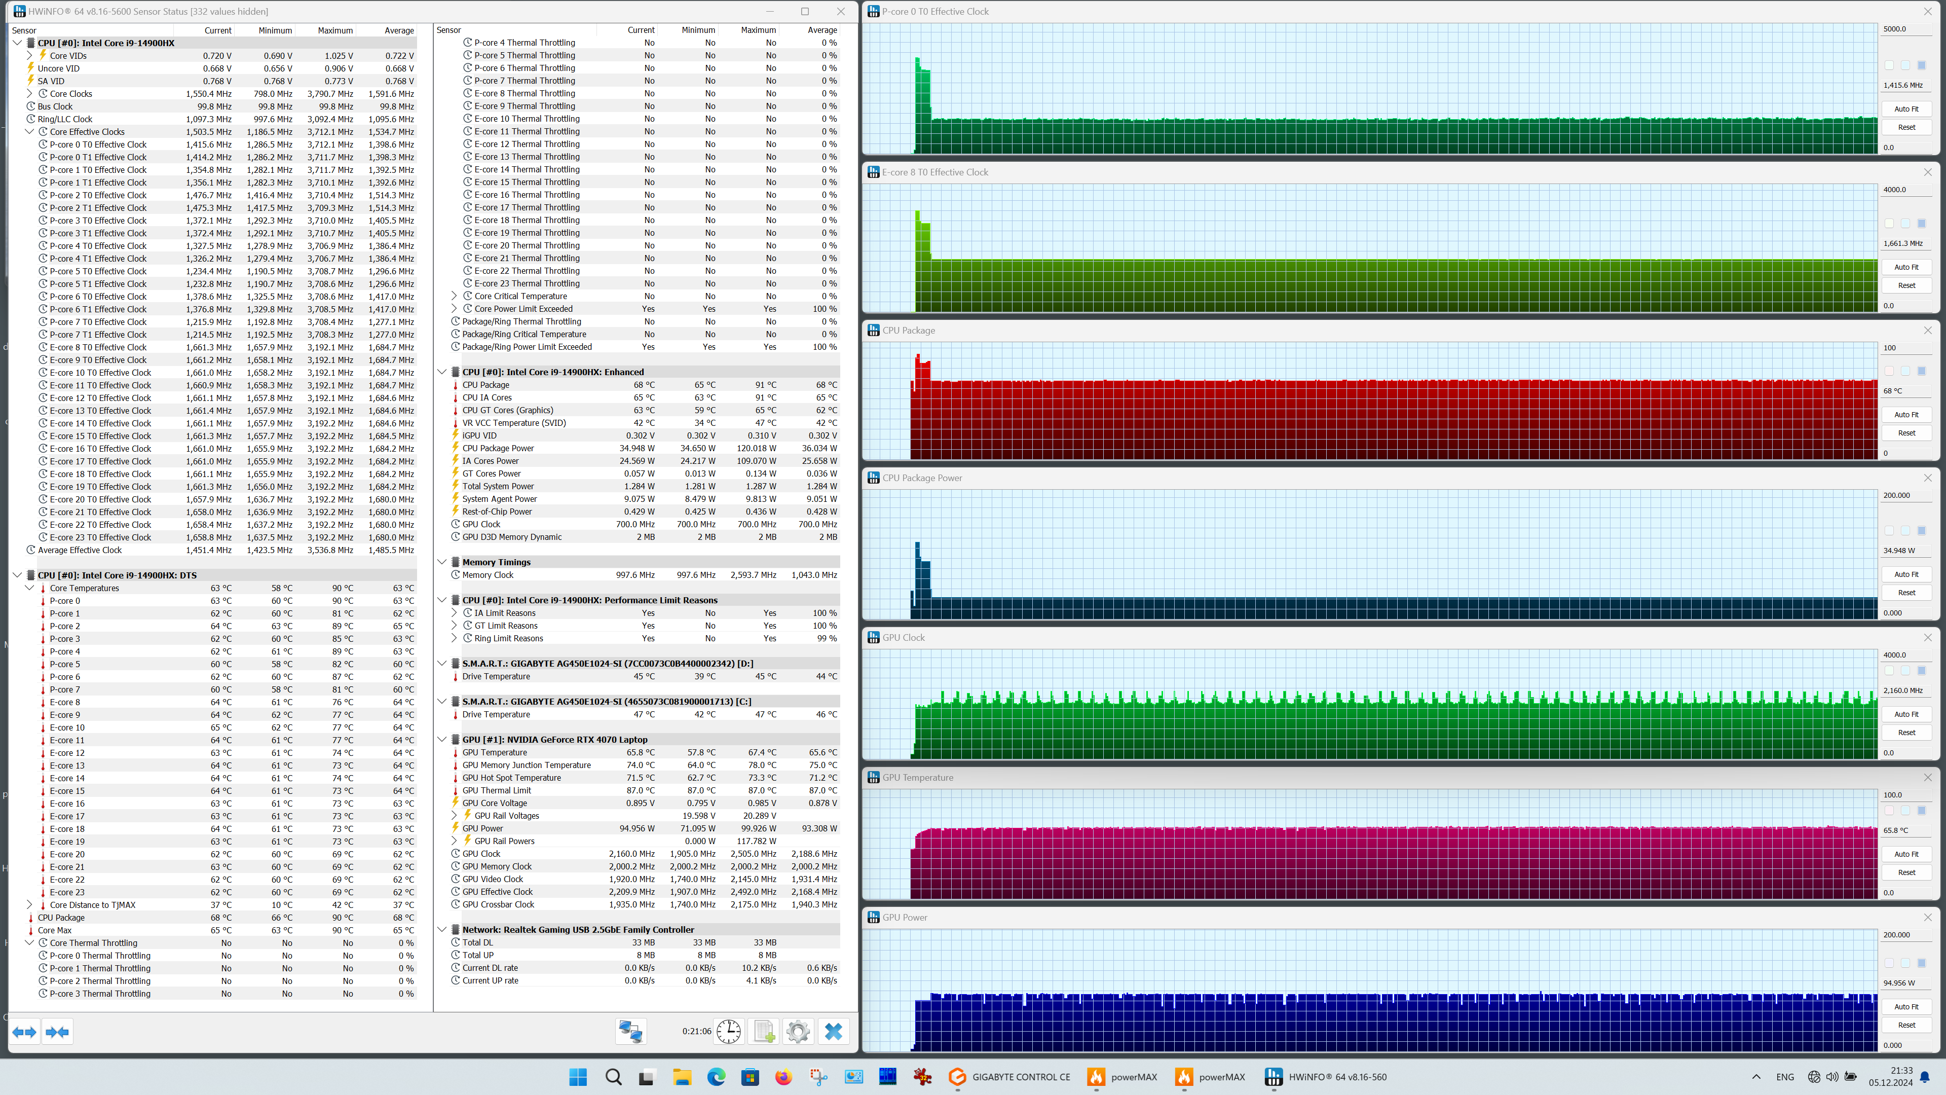Collapse the Core Effective Clocks tree
The image size is (1946, 1095).
coord(29,131)
